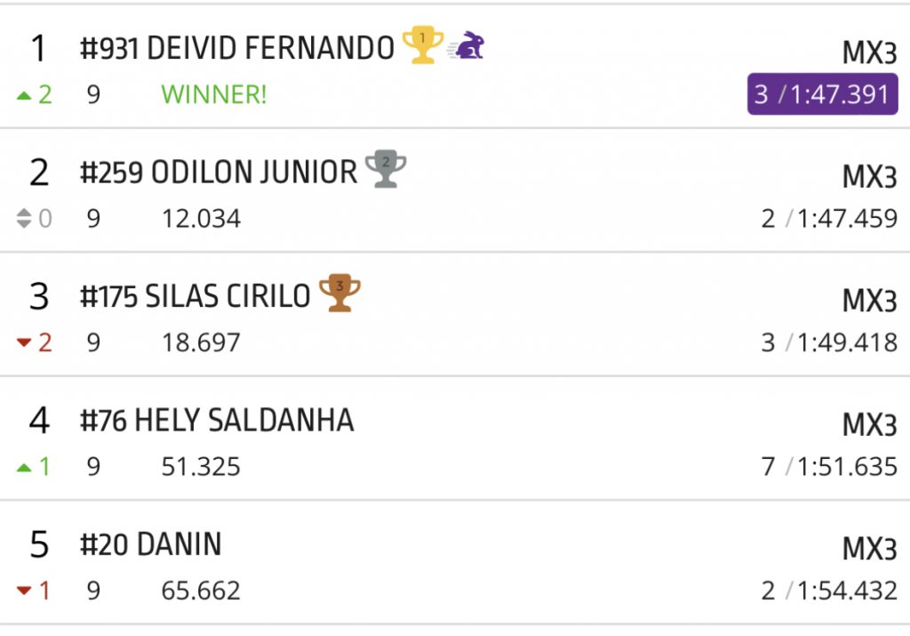The width and height of the screenshot is (910, 636).
Task: Click Danin's gap time 65.662
Action: (x=201, y=591)
